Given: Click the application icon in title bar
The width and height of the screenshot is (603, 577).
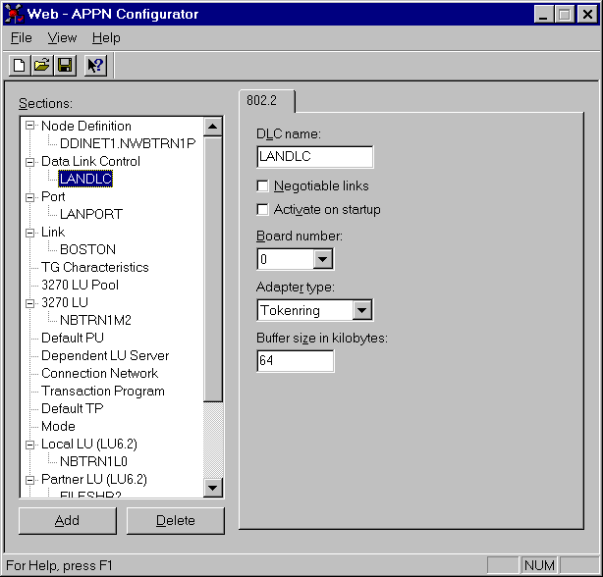Looking at the screenshot, I should tap(14, 14).
